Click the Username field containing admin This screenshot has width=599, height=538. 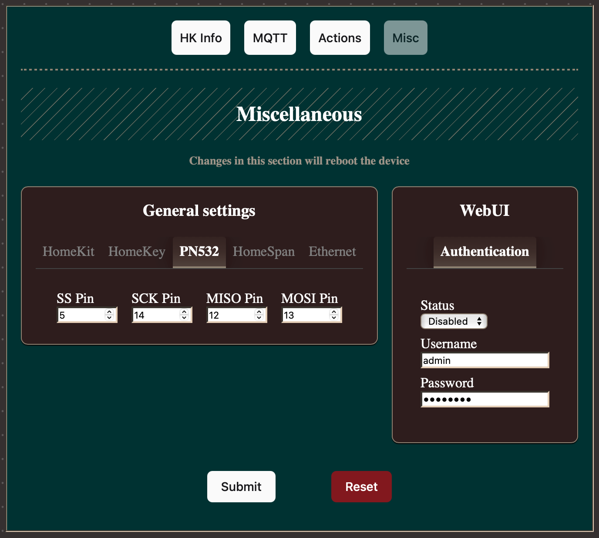485,360
